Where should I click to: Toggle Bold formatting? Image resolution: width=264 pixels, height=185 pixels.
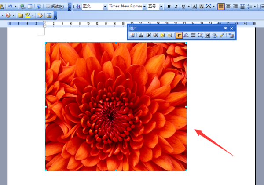point(169,7)
